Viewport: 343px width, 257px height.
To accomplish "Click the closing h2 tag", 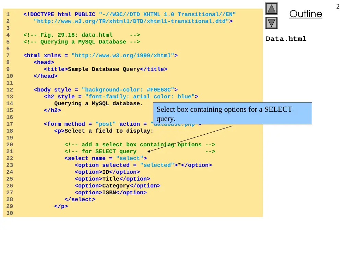I will [x=52, y=110].
